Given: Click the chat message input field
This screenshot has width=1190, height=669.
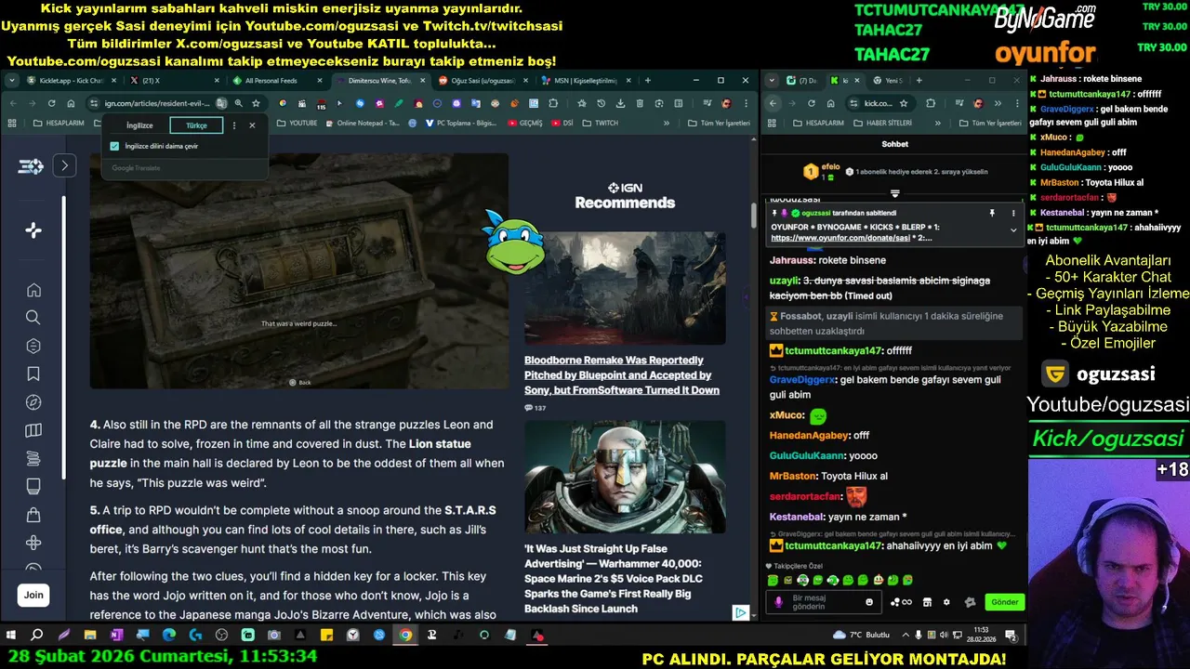Looking at the screenshot, I should pos(826,601).
